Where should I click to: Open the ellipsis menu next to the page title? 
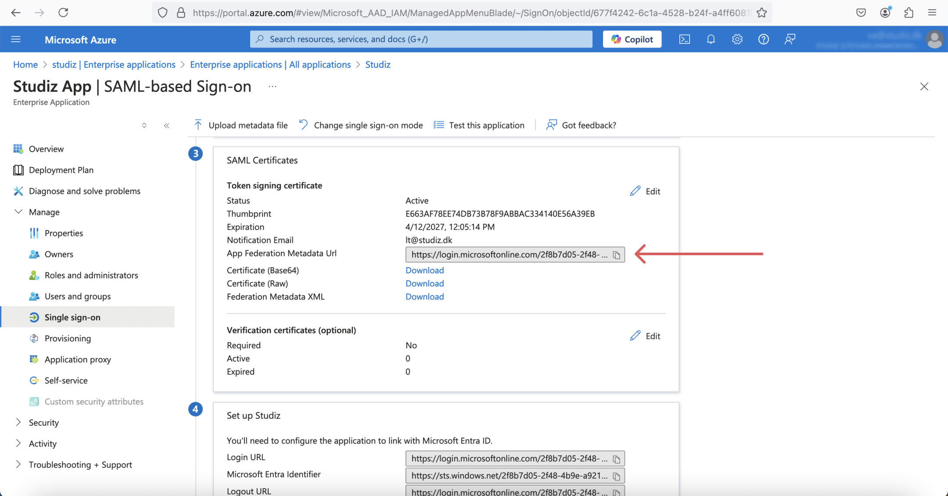click(273, 86)
